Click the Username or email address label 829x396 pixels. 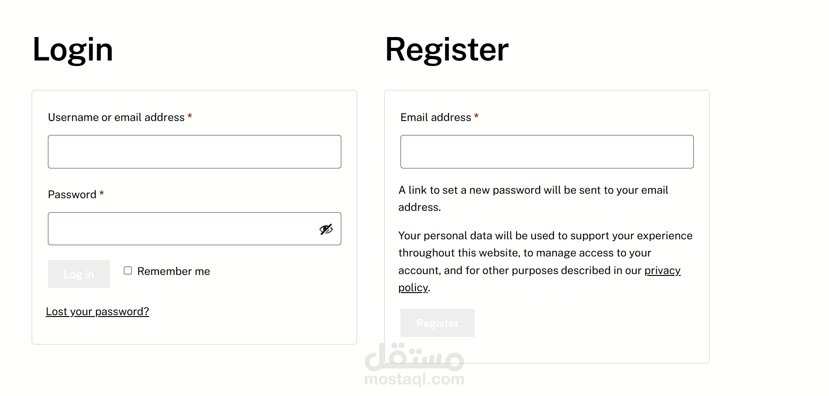116,117
